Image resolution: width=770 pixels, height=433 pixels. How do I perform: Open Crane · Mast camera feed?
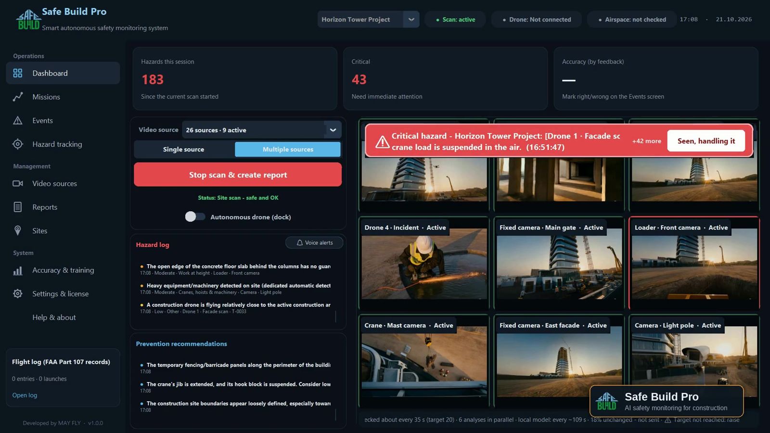424,361
